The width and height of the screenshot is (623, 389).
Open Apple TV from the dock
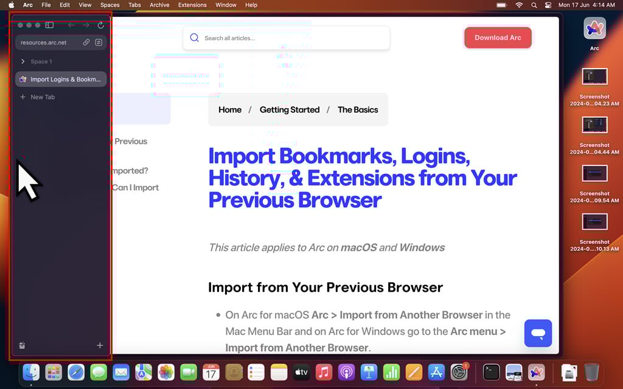click(x=301, y=373)
